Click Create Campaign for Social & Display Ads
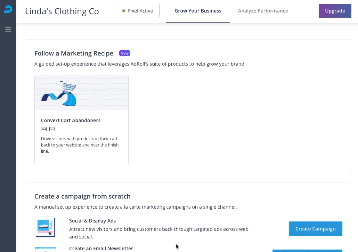This screenshot has width=358, height=252. 315,229
